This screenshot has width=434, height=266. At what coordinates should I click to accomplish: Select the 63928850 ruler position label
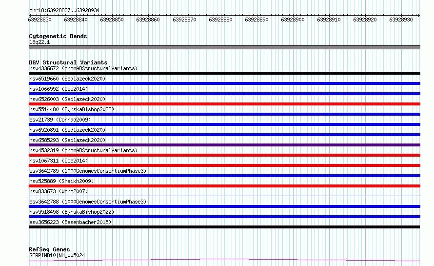point(112,20)
